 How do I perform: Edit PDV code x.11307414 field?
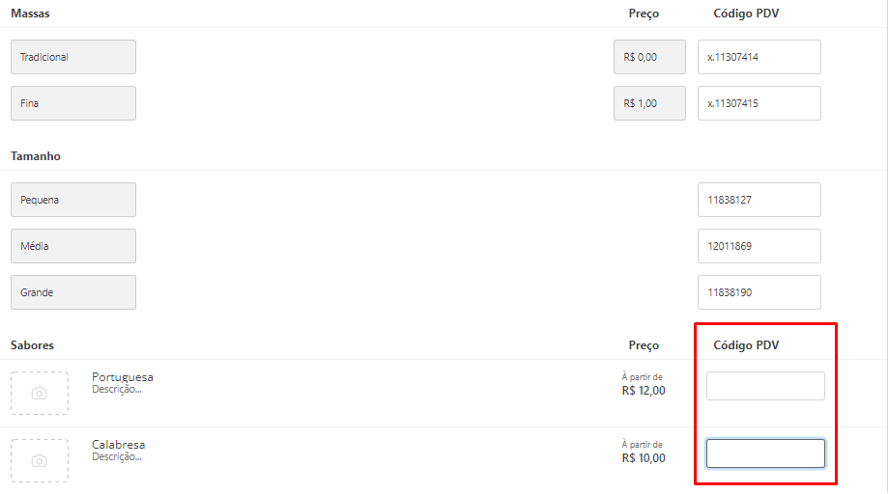point(759,57)
